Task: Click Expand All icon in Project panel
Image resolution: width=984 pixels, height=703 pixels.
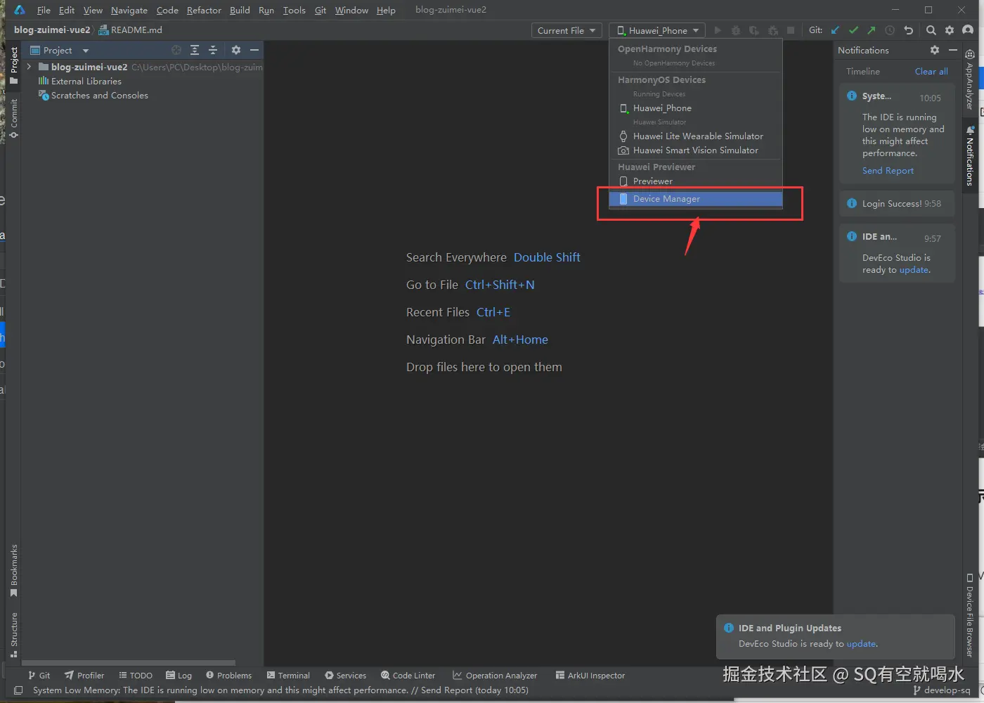Action: (x=195, y=50)
